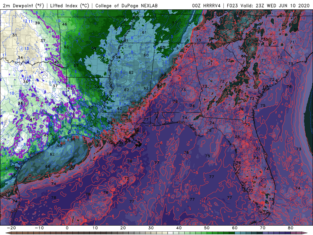
Task: Click the 50 label on the color scale
Action: coord(207,228)
